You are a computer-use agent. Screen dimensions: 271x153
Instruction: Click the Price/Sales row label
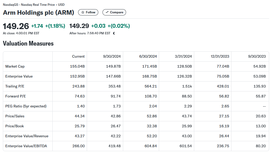(x=15, y=116)
